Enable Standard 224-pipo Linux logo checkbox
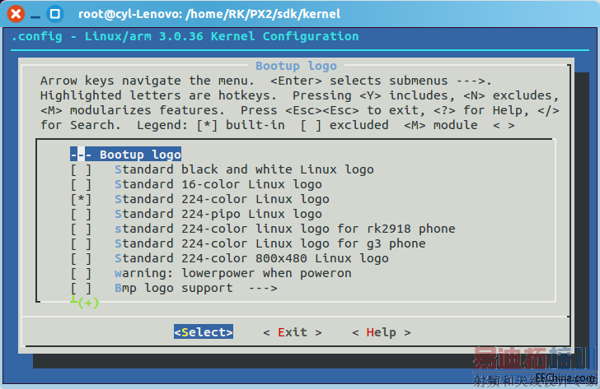 [x=81, y=214]
